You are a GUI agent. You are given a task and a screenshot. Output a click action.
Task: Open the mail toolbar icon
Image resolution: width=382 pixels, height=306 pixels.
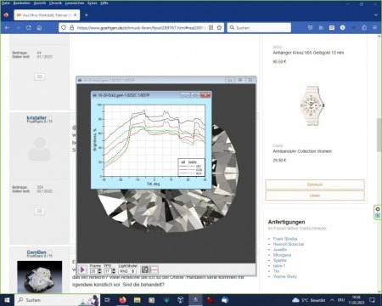[332, 28]
